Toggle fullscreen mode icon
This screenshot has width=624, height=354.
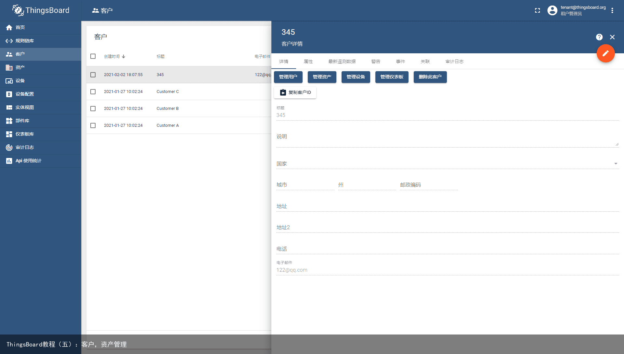tap(538, 10)
